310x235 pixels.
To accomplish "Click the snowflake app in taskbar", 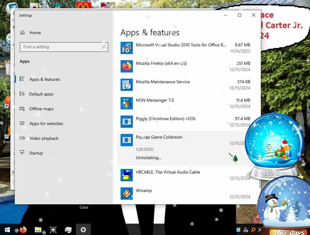I will [x=53, y=230].
